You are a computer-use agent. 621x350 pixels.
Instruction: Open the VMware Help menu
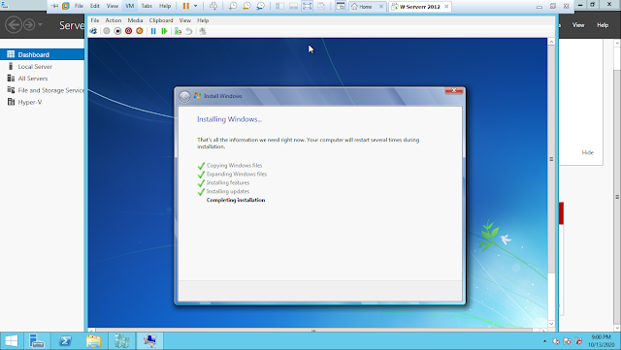point(165,6)
